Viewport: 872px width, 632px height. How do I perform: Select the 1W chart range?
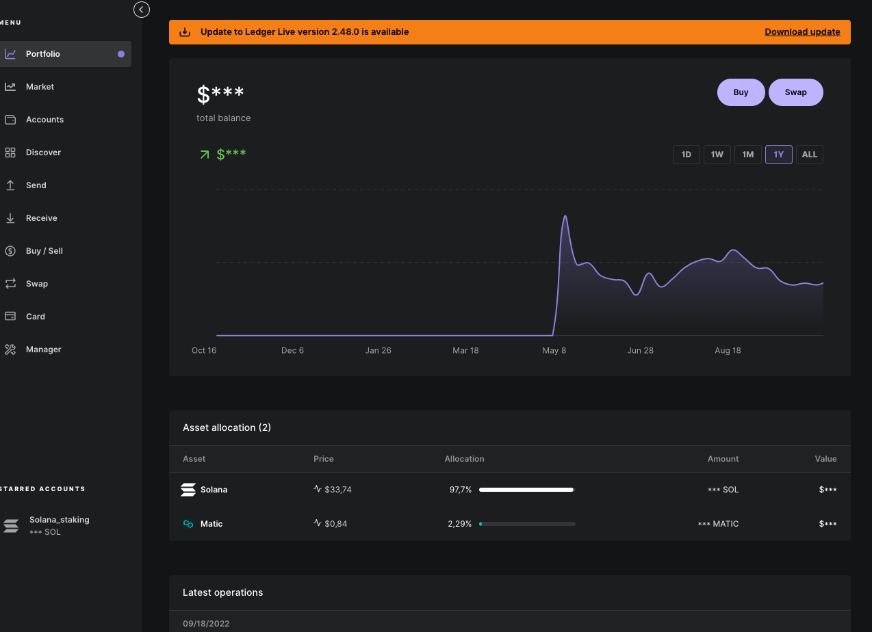pyautogui.click(x=717, y=155)
